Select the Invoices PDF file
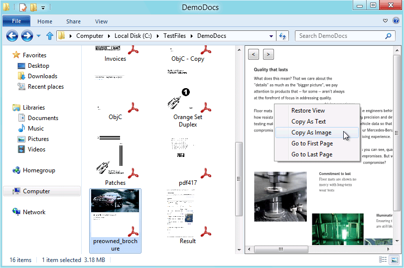404x268 pixels. point(115,54)
